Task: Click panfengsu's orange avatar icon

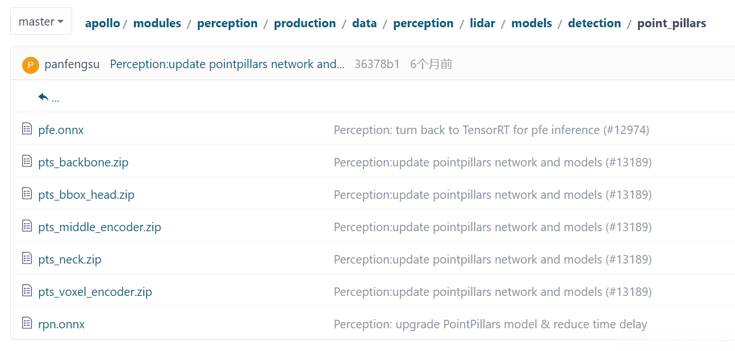Action: coord(30,65)
